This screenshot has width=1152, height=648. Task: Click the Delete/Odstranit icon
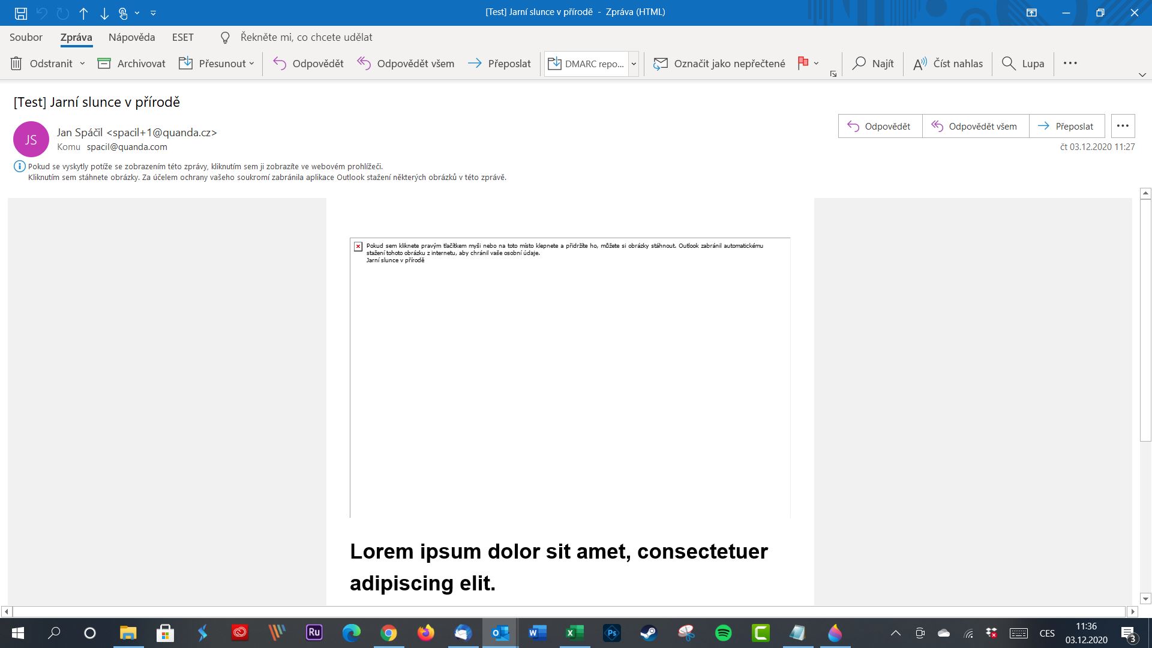click(x=17, y=62)
